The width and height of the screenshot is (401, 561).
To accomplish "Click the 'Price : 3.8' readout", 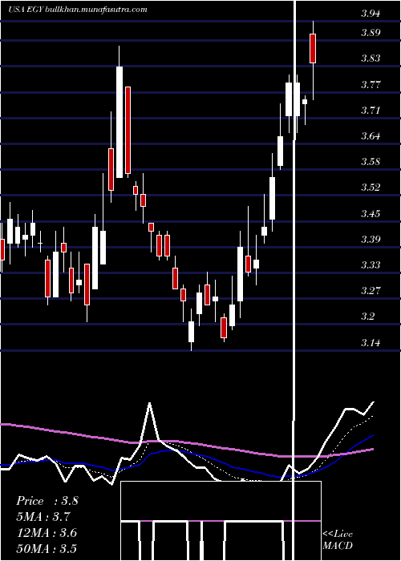I will click(47, 501).
